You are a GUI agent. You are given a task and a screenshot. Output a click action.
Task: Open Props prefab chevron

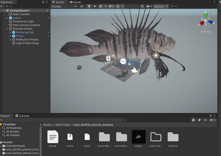(48, 36)
